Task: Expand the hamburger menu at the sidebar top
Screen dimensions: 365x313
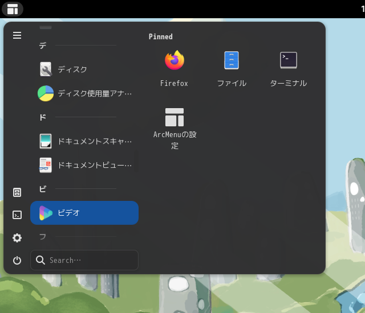Action: pyautogui.click(x=17, y=35)
